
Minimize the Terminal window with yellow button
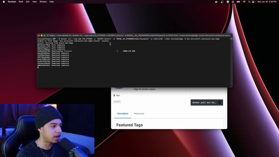click(42, 36)
